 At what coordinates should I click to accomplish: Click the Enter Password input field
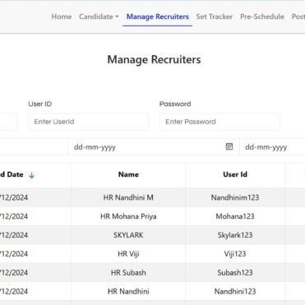coord(220,122)
